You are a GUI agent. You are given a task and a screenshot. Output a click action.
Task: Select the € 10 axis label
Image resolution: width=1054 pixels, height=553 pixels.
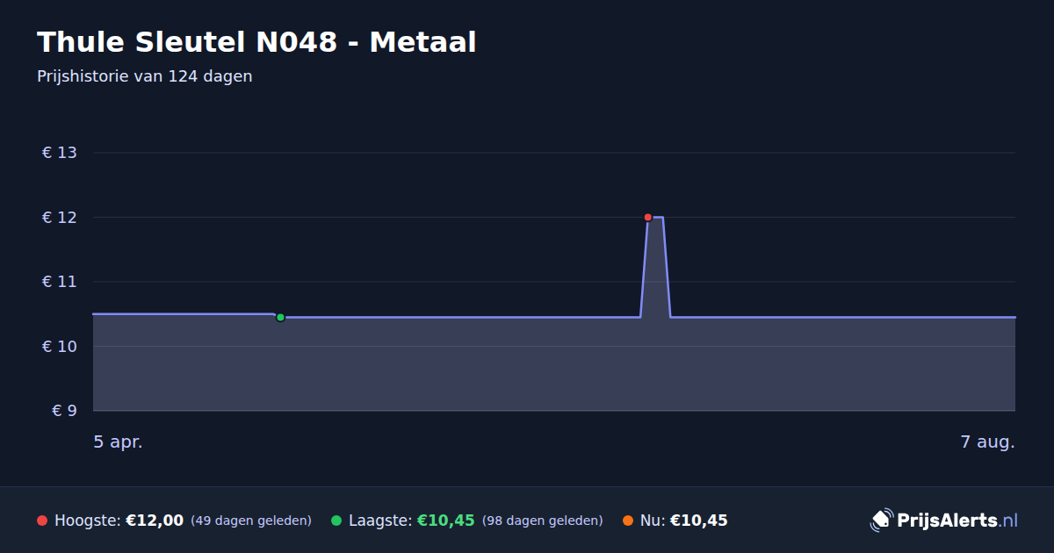(60, 347)
